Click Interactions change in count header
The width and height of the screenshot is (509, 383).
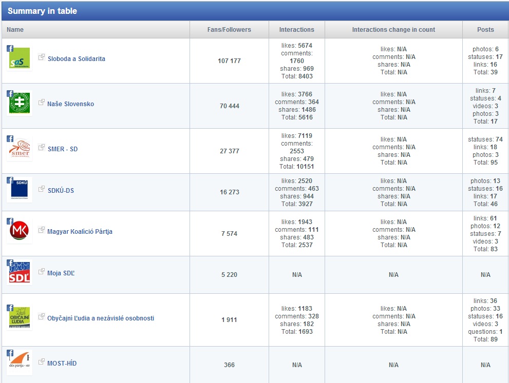[x=393, y=30]
